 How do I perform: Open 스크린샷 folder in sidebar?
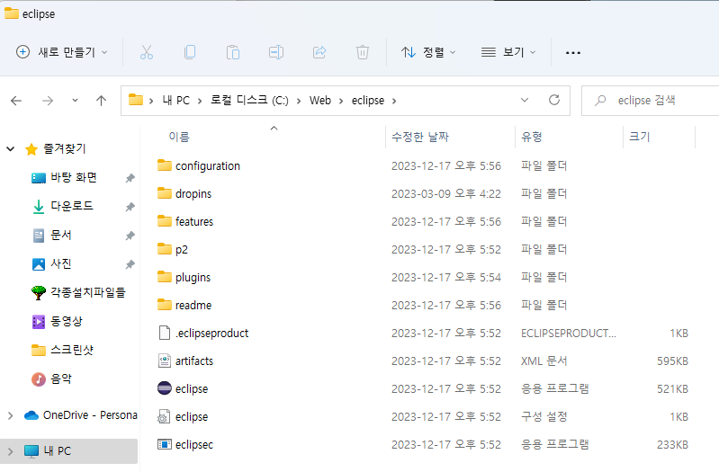(71, 350)
